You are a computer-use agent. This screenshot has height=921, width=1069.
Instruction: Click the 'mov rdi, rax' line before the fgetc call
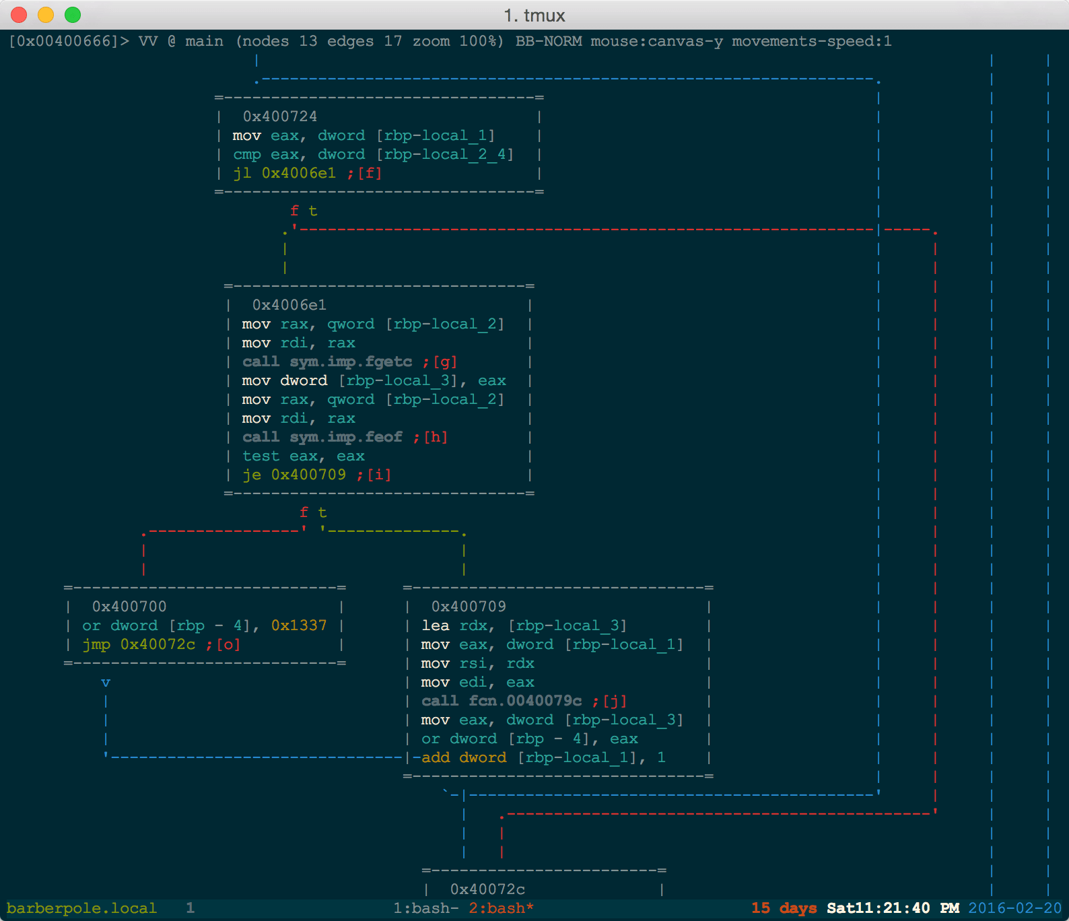pos(298,343)
